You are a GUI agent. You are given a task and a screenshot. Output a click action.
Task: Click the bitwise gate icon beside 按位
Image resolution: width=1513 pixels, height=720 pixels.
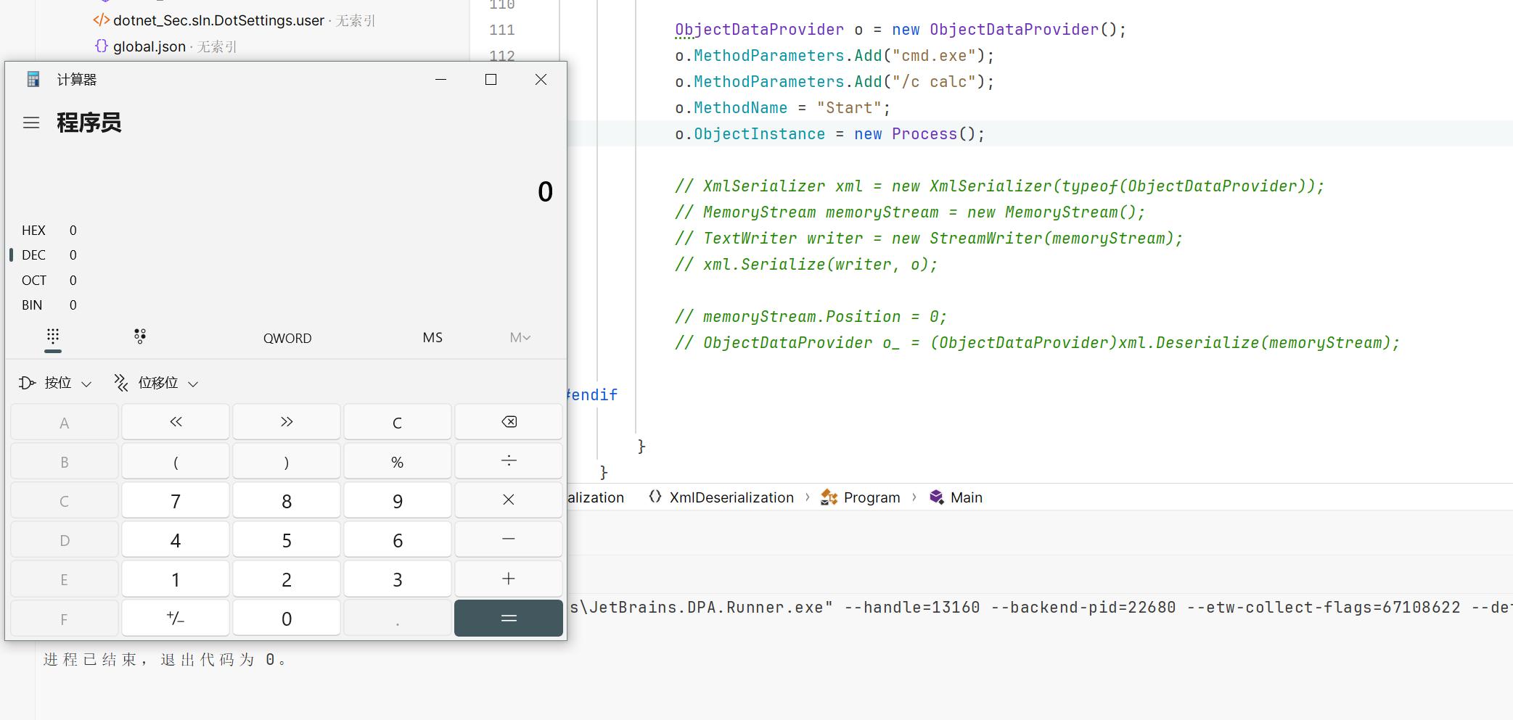(x=28, y=383)
